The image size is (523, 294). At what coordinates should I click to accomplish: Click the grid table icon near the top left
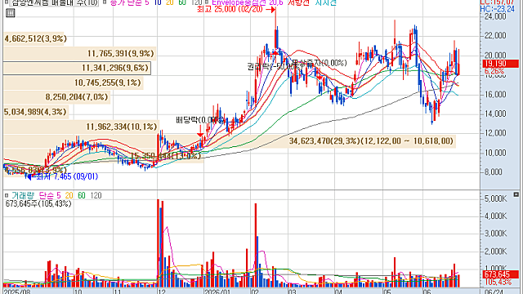click(x=11, y=13)
